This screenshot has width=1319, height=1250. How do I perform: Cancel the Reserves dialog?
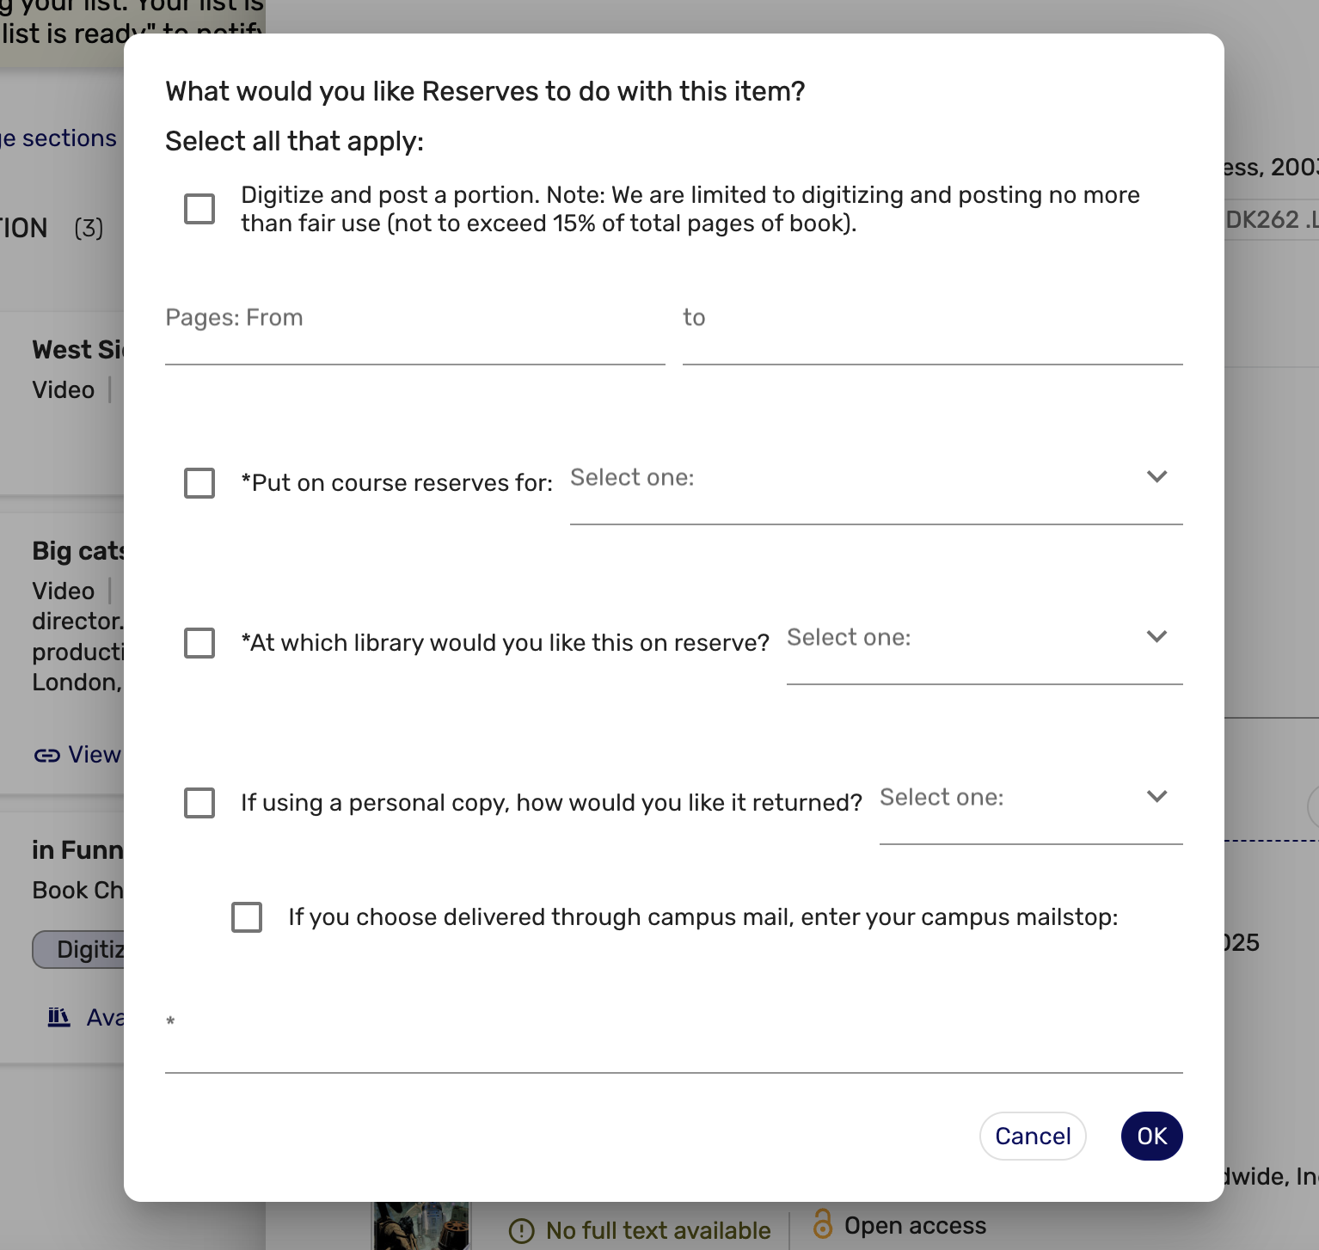[1033, 1137]
